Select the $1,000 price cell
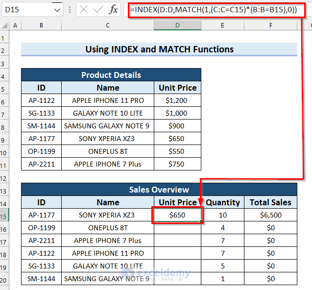 click(177, 113)
